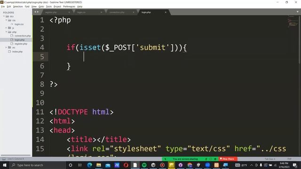Click the sidebar horizontal scrollbar
The height and width of the screenshot is (169, 301).
click(x=16, y=155)
